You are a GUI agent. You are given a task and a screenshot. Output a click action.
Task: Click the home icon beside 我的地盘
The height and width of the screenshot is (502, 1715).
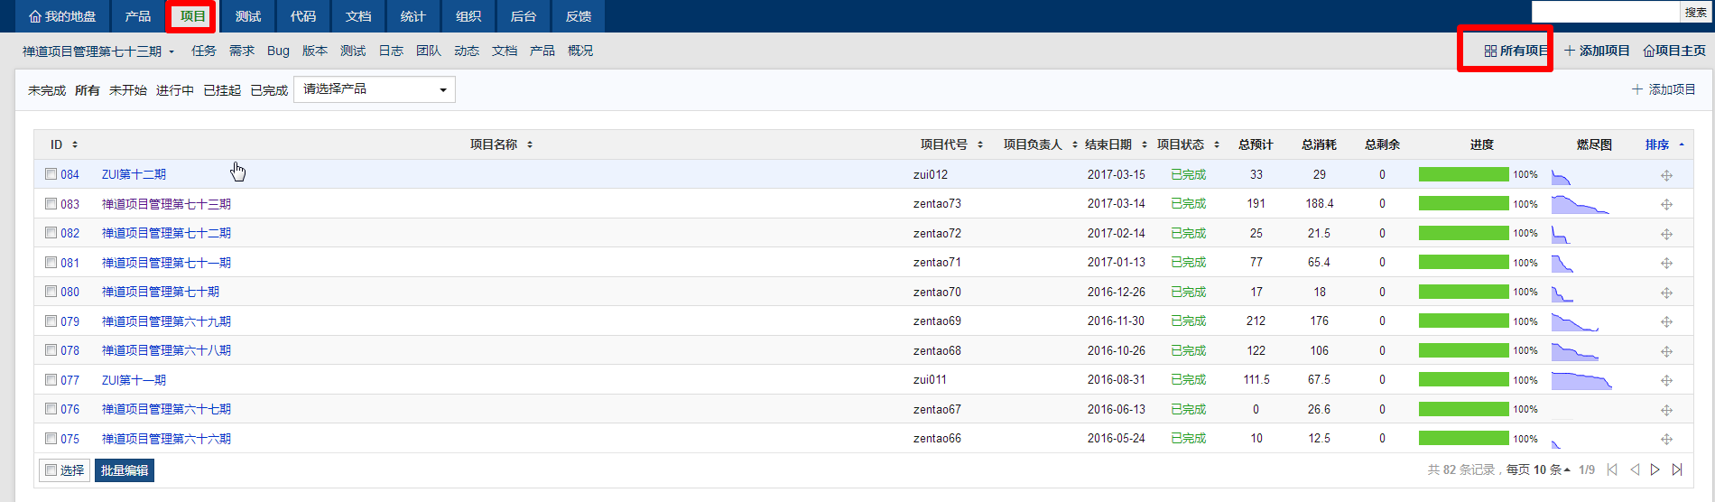[x=35, y=16]
